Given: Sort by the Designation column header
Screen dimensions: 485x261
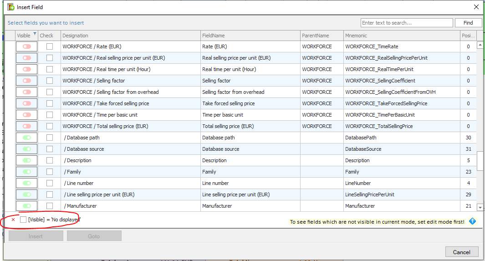Looking at the screenshot, I should [130, 36].
